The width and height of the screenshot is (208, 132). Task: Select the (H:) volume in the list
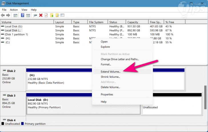click(8, 38)
